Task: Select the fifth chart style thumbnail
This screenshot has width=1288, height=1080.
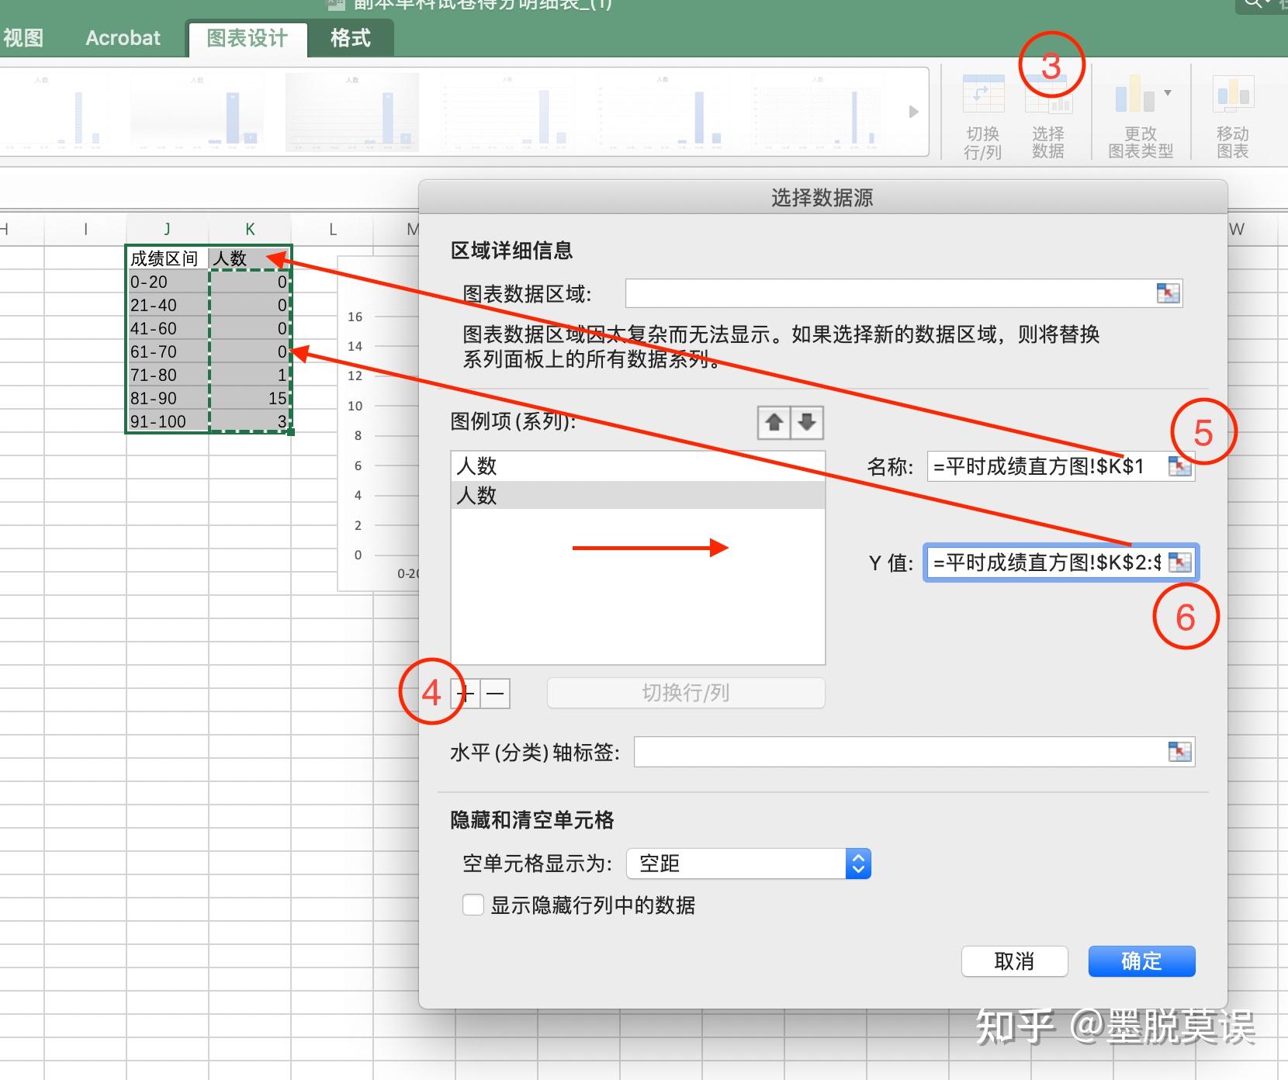Action: pyautogui.click(x=663, y=112)
